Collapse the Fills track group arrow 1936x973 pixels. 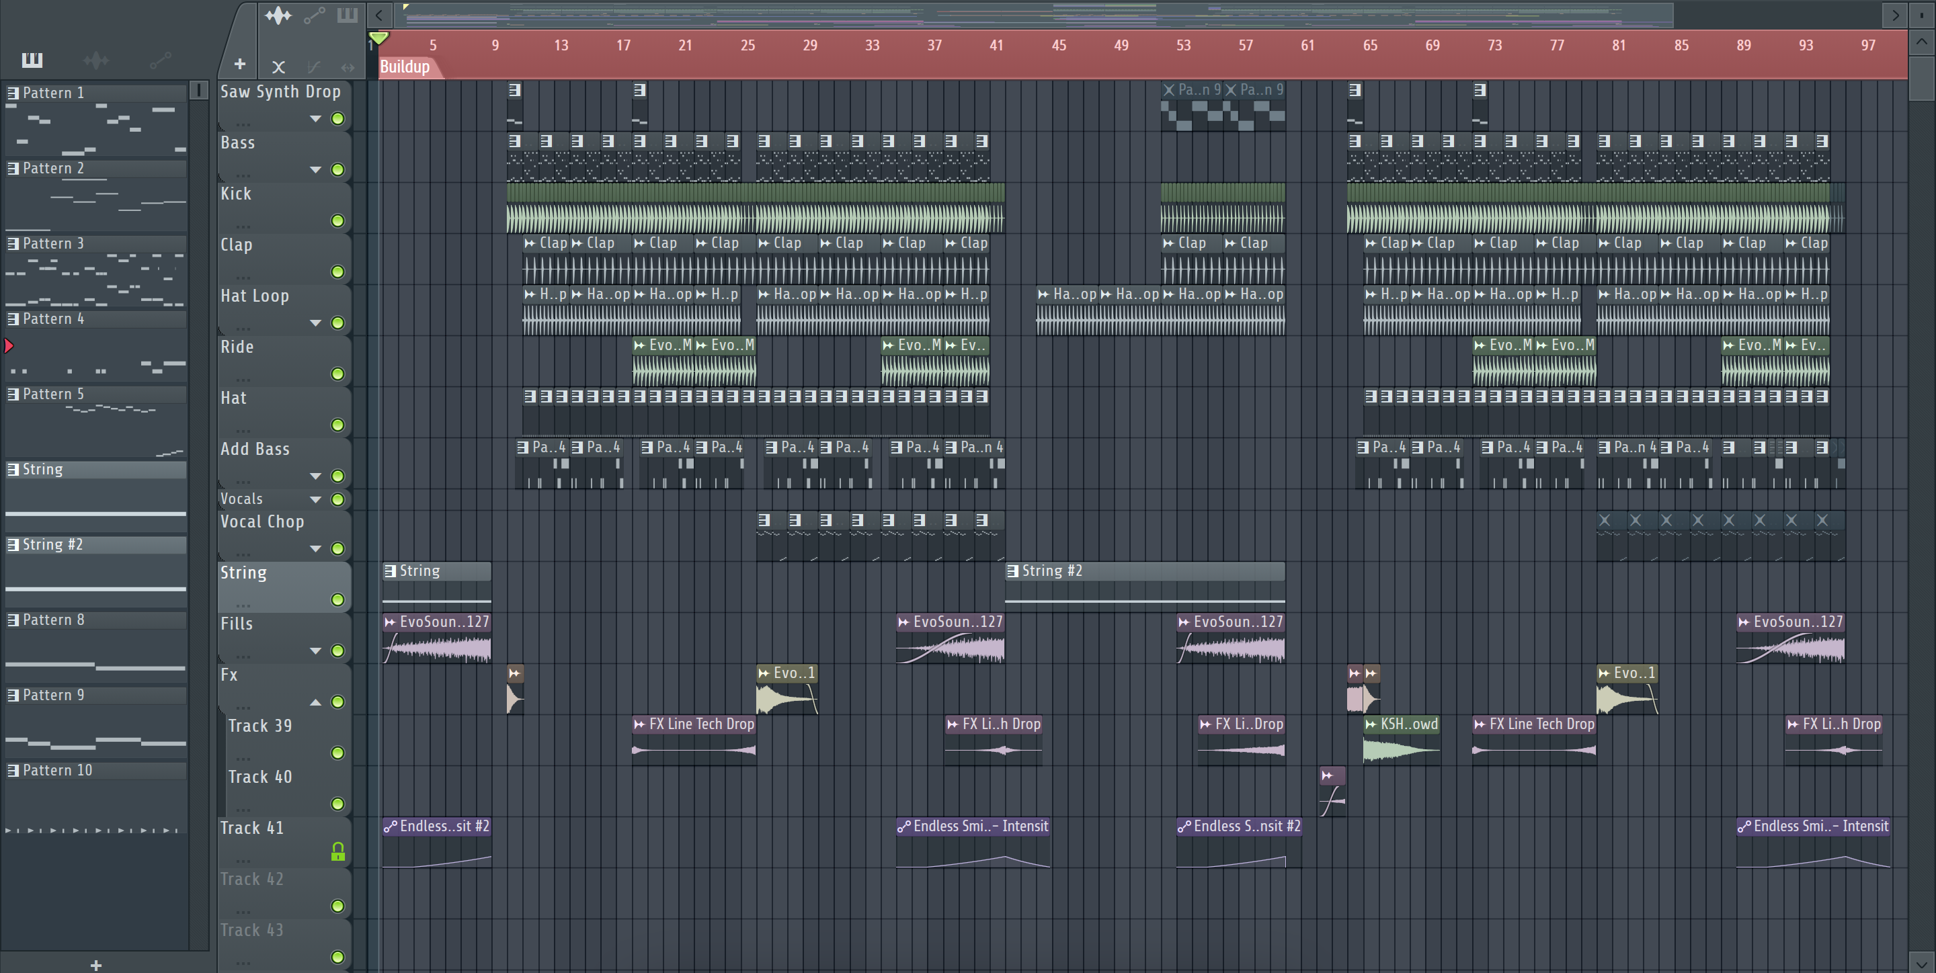[316, 650]
